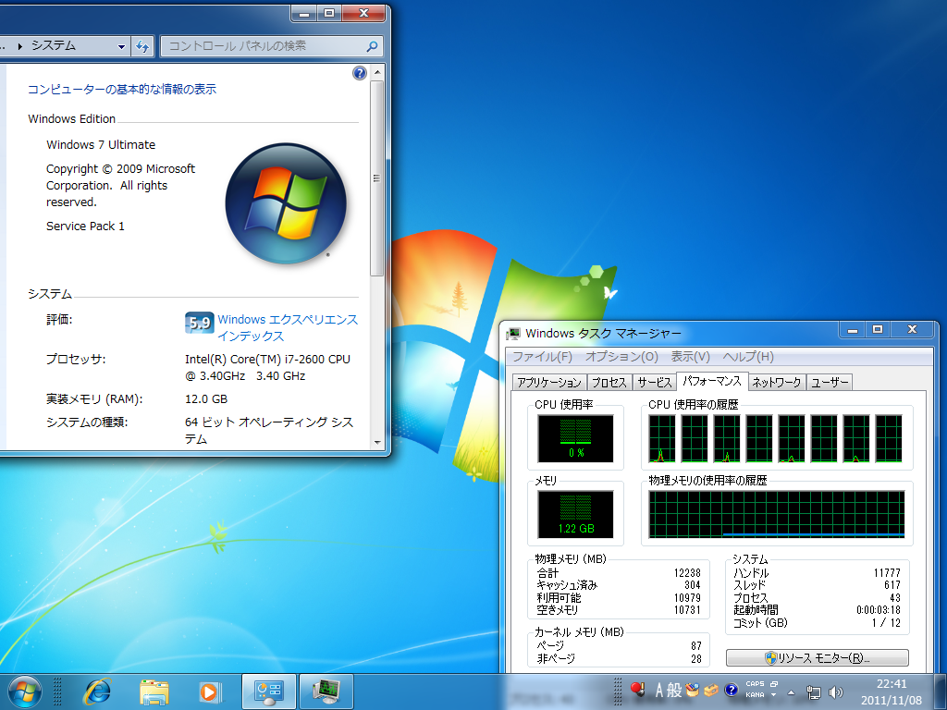Switch to the プロセス tab
The image size is (947, 710).
pyautogui.click(x=609, y=382)
